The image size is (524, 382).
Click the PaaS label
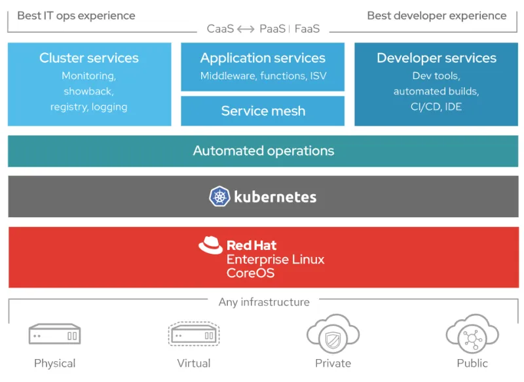pyautogui.click(x=272, y=29)
